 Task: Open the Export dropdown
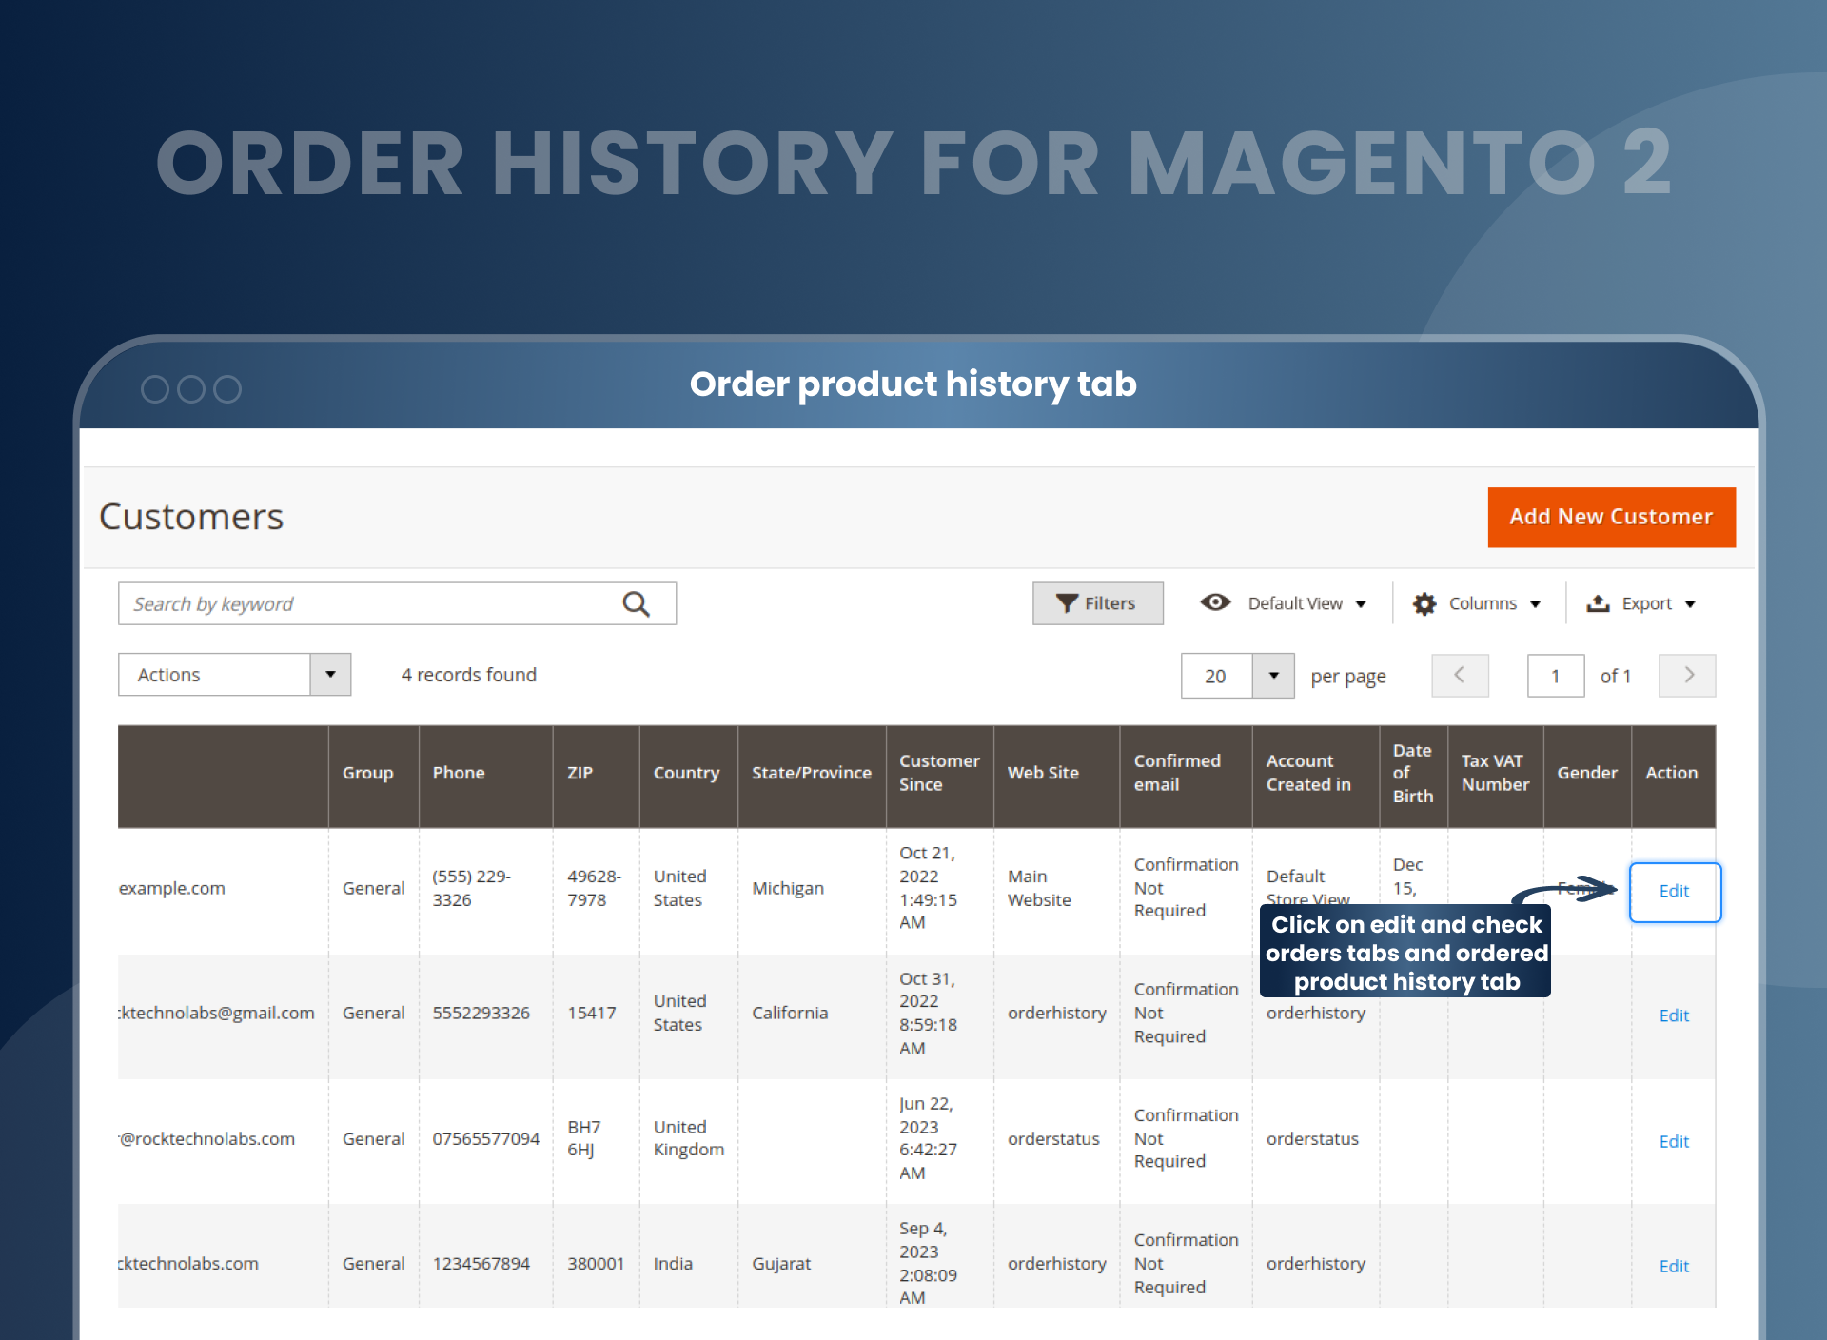click(1641, 603)
